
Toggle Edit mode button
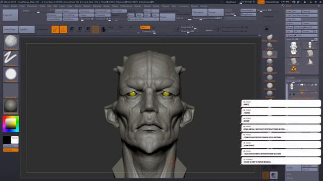(x=55, y=29)
